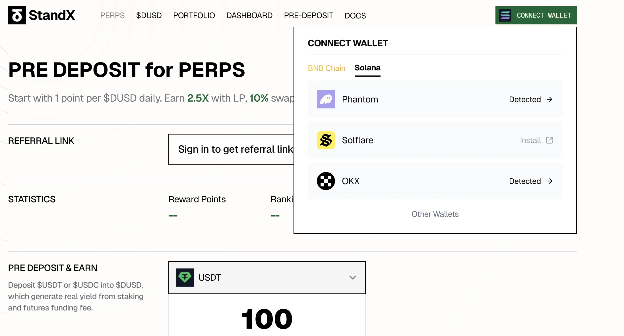This screenshot has width=624, height=336.
Task: Click the arrow beside OKX Detected
Action: 550,181
